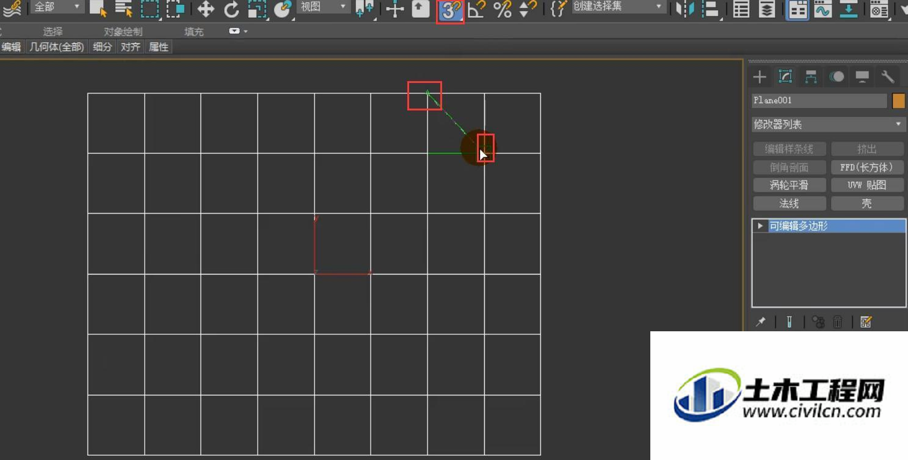Open the 选择 ribbon tab
908x460 pixels.
[x=53, y=31]
